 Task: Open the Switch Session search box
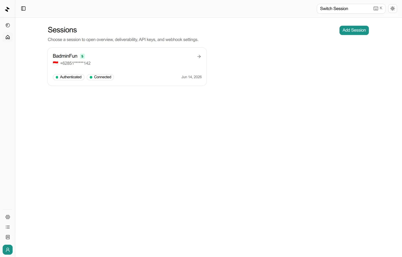pyautogui.click(x=351, y=9)
